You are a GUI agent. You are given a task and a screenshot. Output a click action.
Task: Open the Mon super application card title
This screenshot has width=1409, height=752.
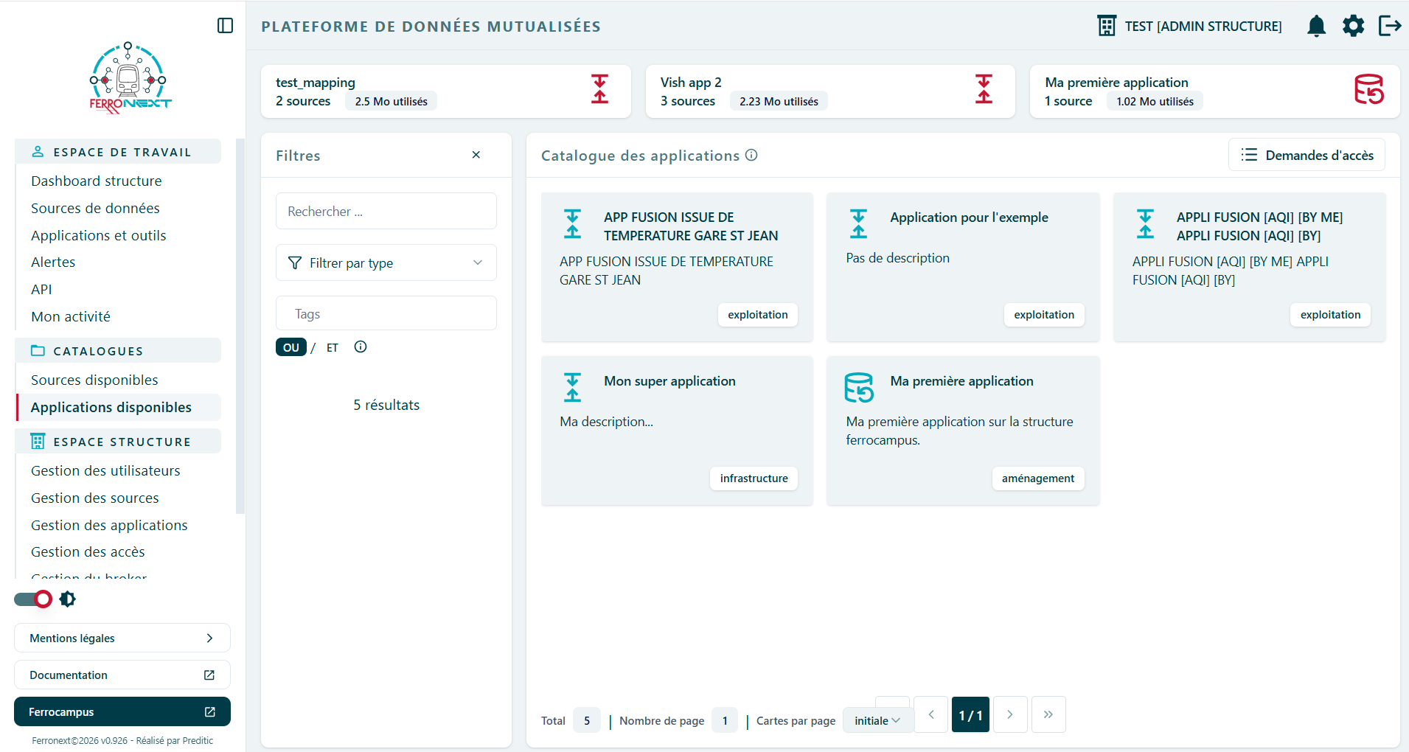pyautogui.click(x=669, y=381)
